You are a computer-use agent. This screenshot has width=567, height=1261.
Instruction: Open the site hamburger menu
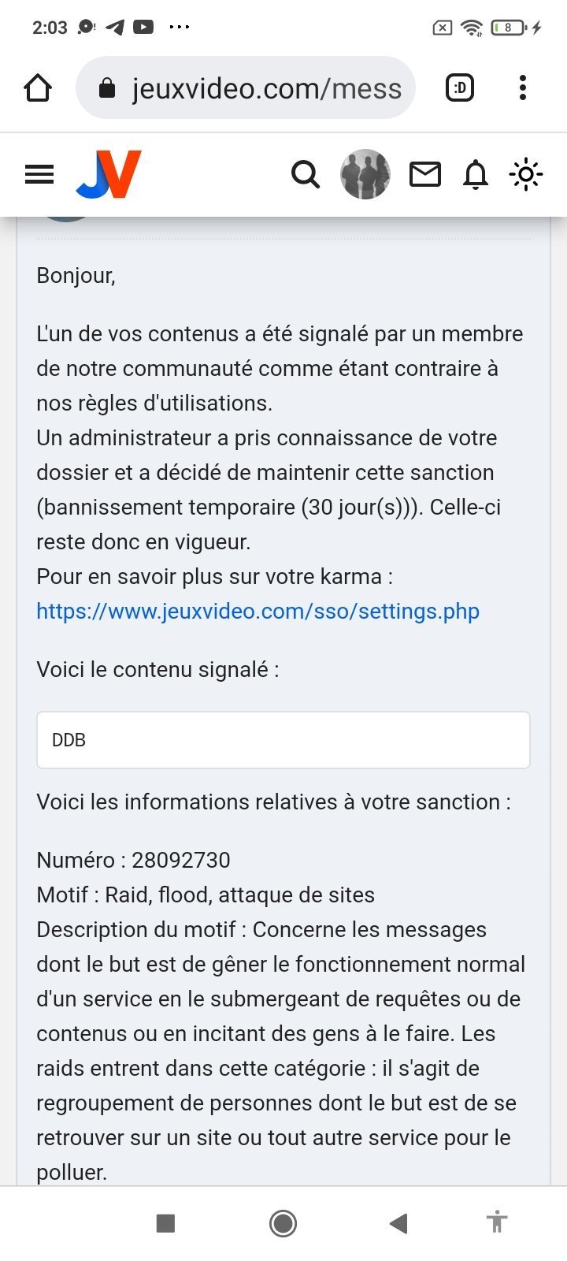[x=39, y=174]
